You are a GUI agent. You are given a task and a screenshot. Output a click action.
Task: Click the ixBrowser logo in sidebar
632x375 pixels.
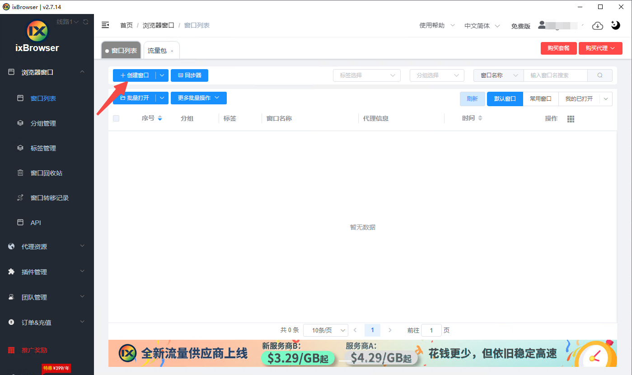click(38, 31)
